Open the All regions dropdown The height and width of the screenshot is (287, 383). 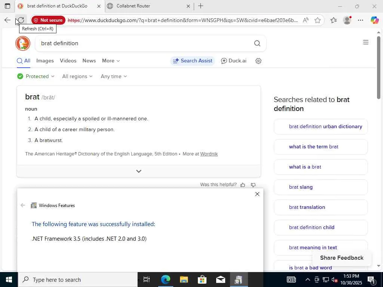click(x=77, y=76)
